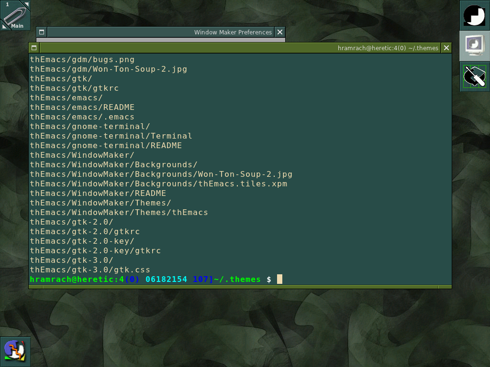This screenshot has width=490, height=367.
Task: Click line 'thEmacs/WindowMaker/Themes/thEmacs'
Action: (x=119, y=212)
